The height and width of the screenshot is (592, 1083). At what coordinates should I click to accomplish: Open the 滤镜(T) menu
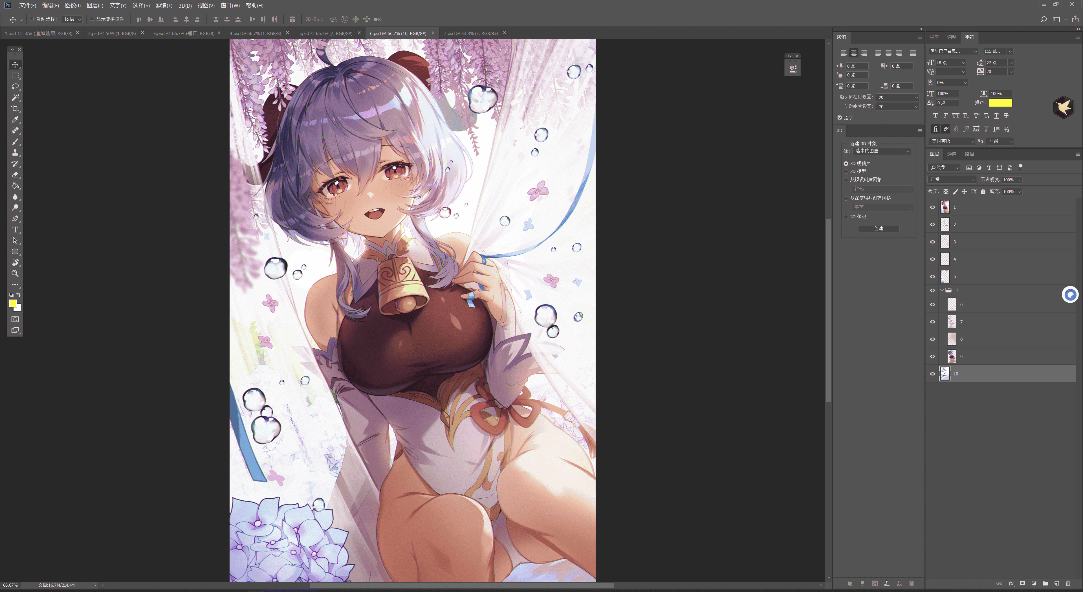(x=164, y=5)
